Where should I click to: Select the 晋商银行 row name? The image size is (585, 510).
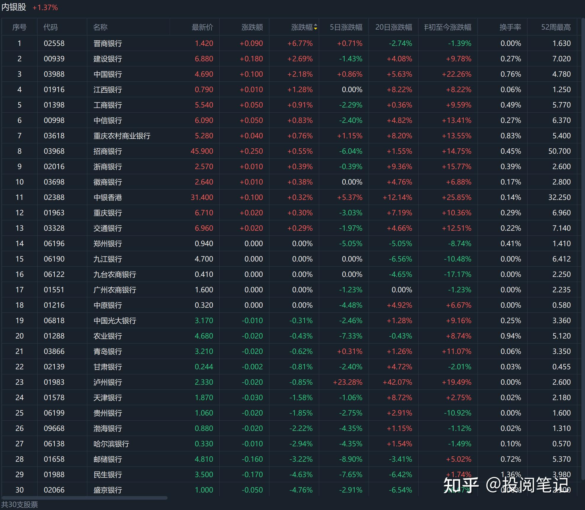coord(108,44)
